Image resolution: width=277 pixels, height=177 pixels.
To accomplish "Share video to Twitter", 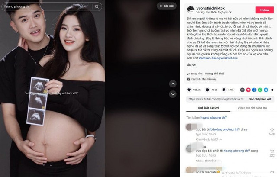I will (266, 90).
